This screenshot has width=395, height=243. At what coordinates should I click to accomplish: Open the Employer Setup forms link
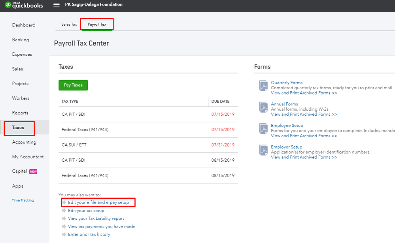[286, 147]
